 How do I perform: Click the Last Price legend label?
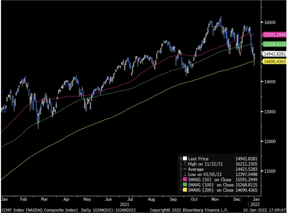[198, 159]
